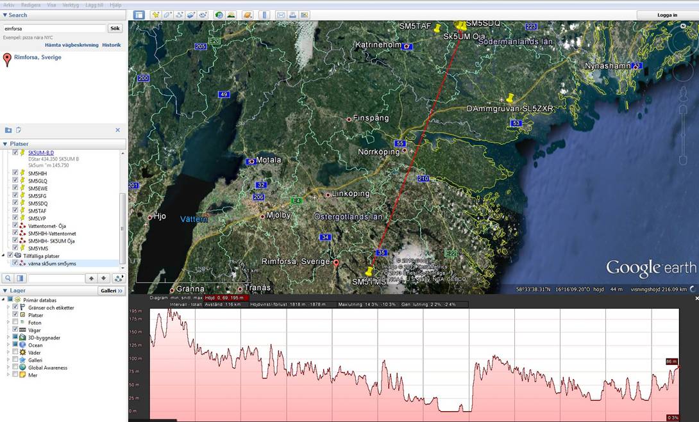Viewport: 699px width, 422px height.
Task: Select the Add Image Overlay tool
Action: pos(191,15)
